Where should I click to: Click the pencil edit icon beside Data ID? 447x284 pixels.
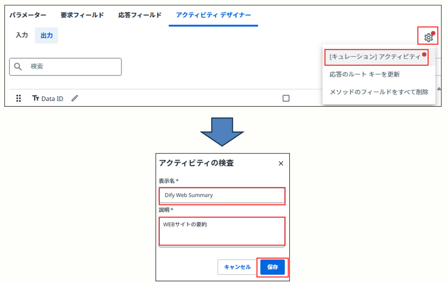coord(74,98)
